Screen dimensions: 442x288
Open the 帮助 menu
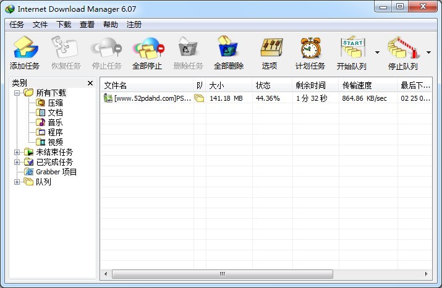[x=111, y=25]
